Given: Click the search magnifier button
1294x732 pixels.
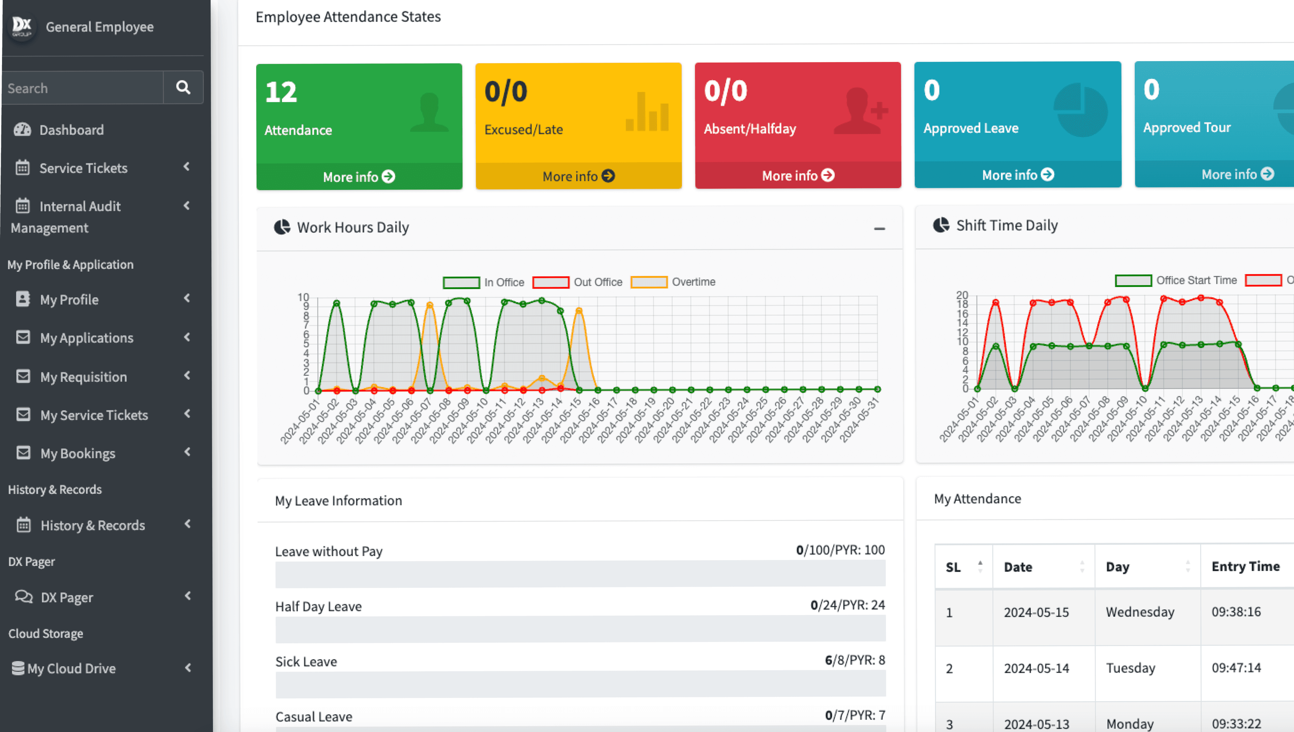Looking at the screenshot, I should 183,87.
